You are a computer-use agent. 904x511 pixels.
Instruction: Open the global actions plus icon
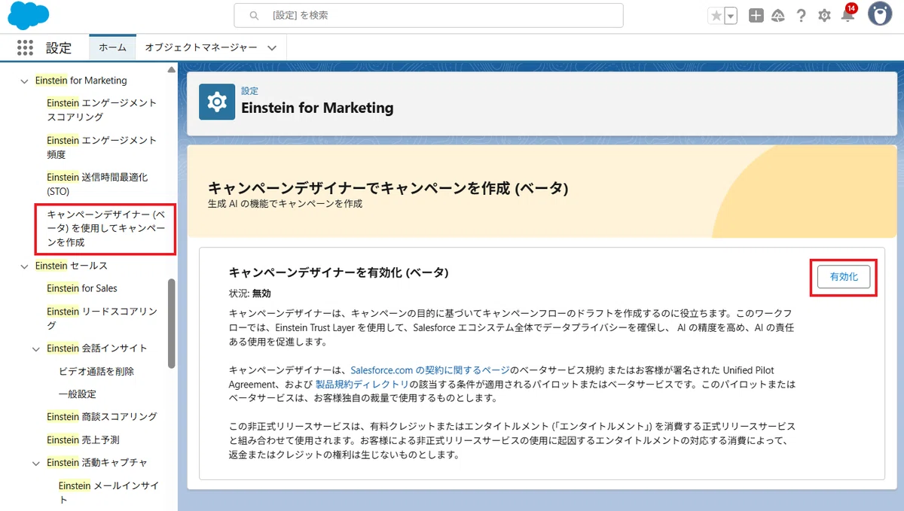(x=756, y=16)
